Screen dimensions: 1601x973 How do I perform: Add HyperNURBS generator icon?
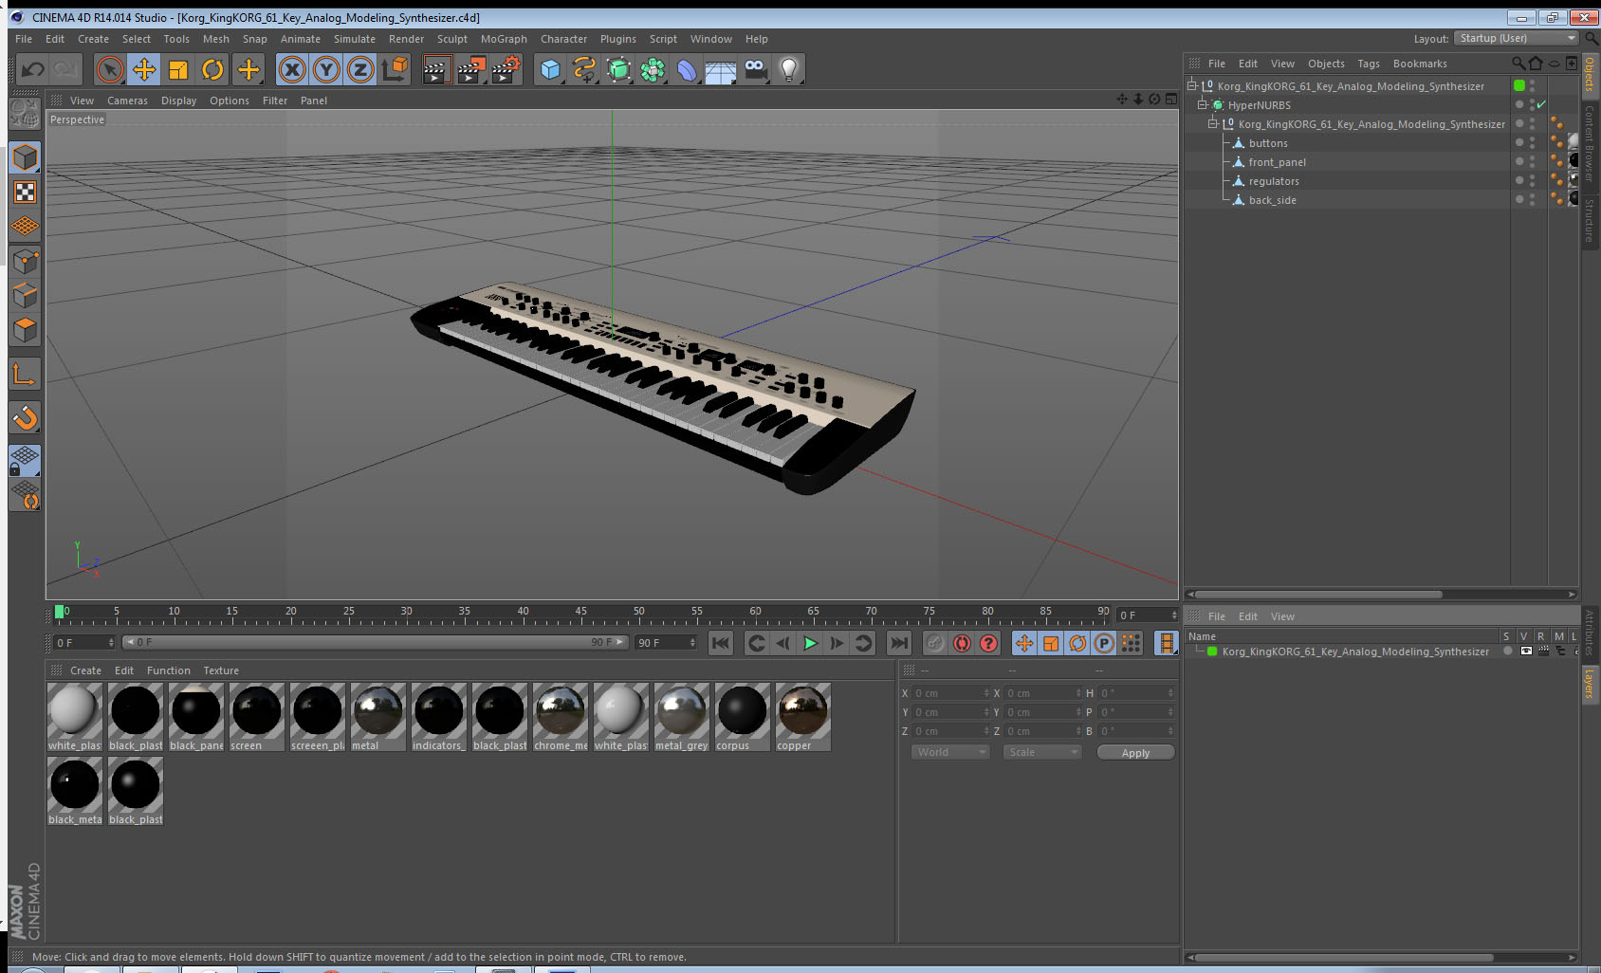618,69
